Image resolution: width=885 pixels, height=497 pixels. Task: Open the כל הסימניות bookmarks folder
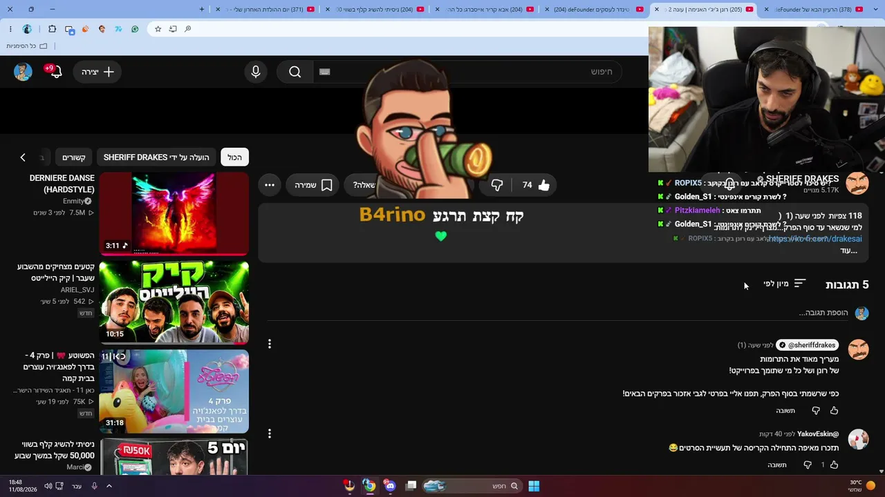pyautogui.click(x=27, y=46)
